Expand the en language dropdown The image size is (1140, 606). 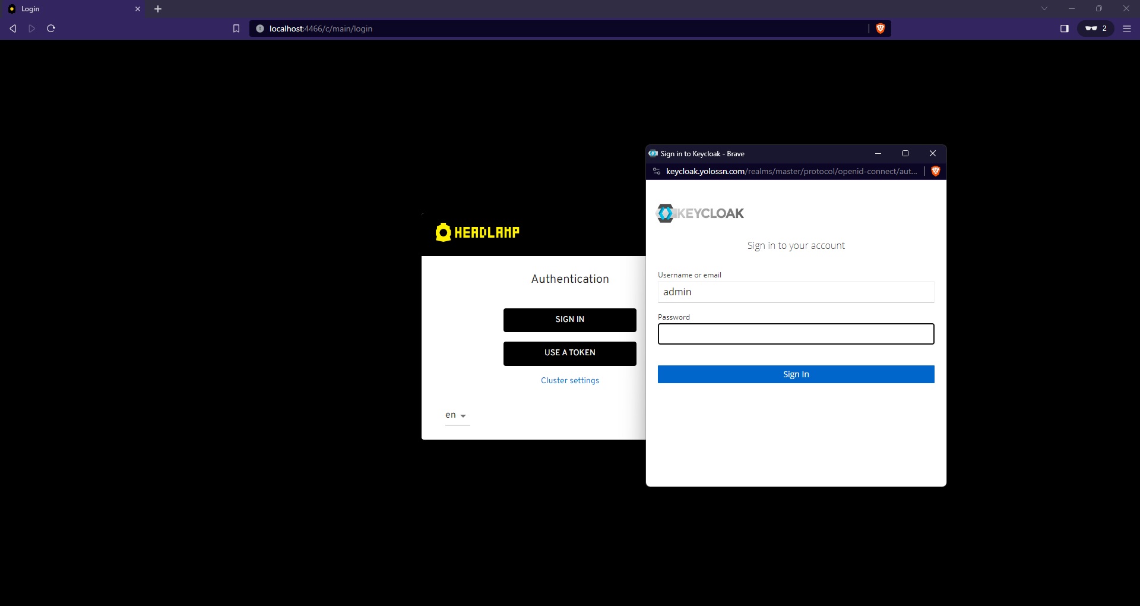click(x=457, y=415)
